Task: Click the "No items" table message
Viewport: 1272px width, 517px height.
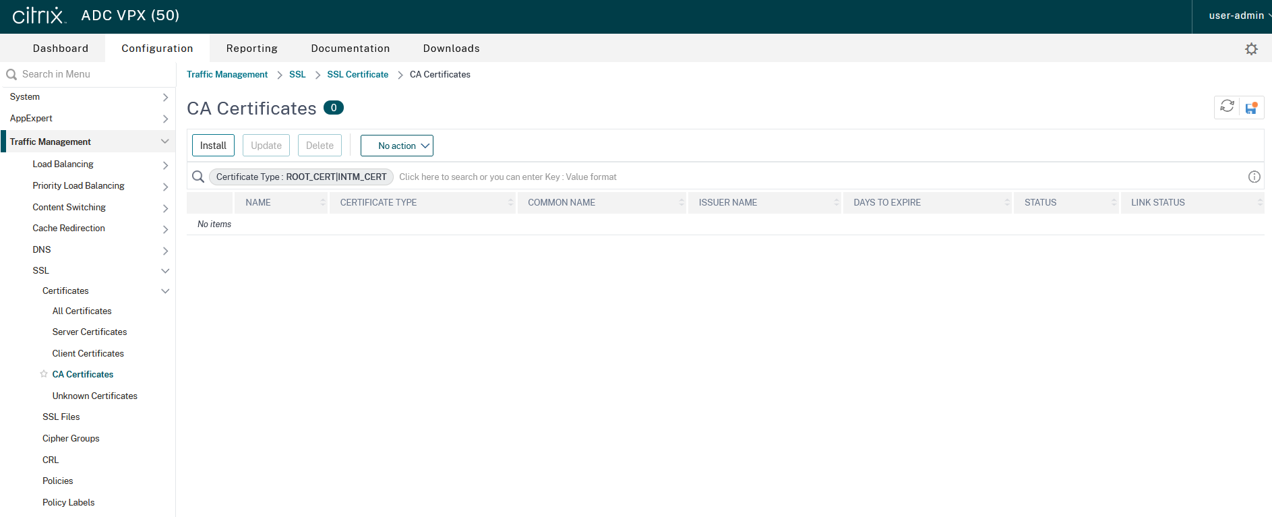Action: (x=214, y=224)
